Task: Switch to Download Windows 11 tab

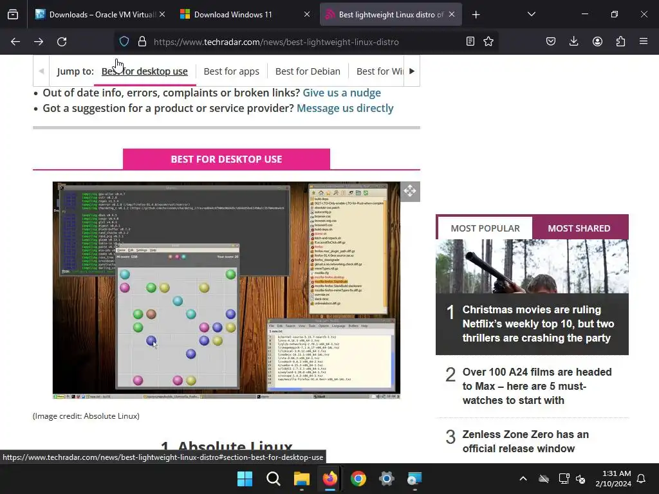Action: point(245,14)
